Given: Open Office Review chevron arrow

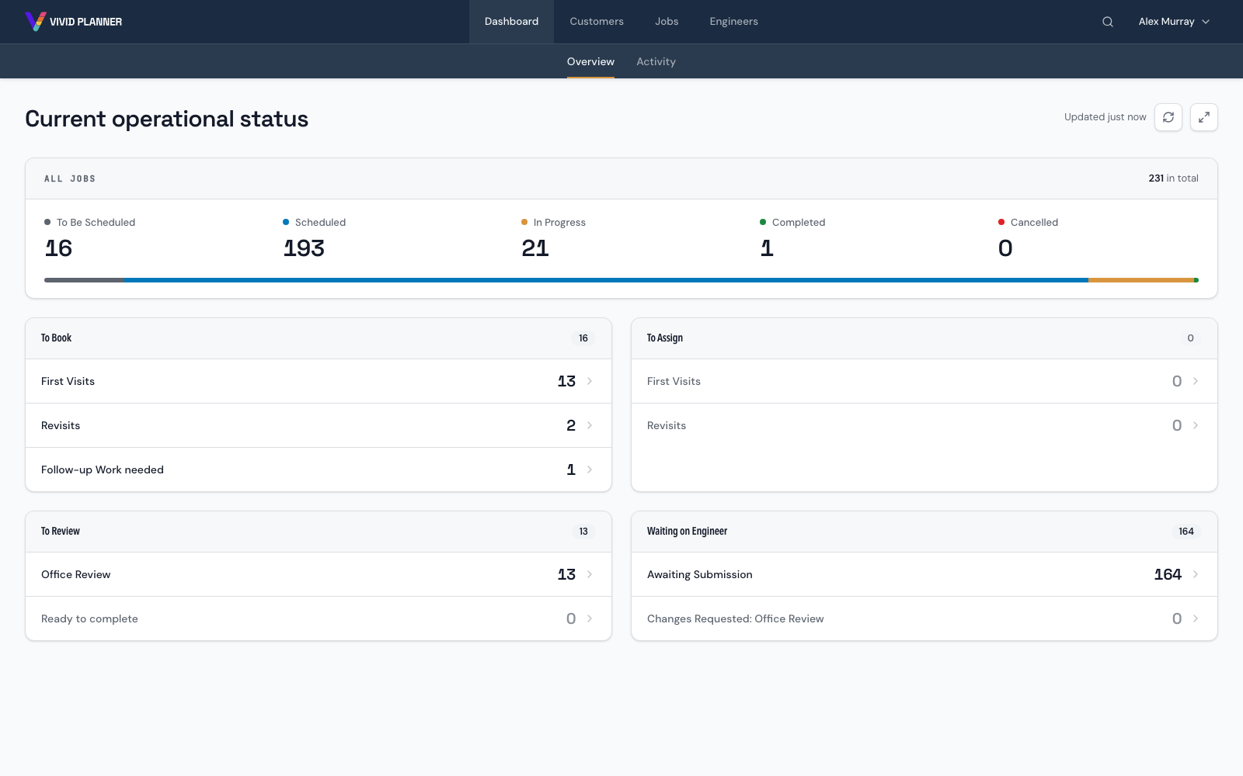Looking at the screenshot, I should (x=590, y=574).
